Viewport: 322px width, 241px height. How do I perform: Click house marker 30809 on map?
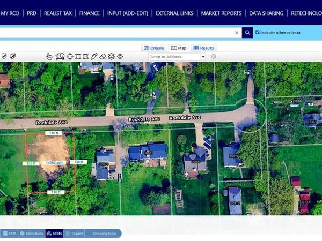[233, 156]
